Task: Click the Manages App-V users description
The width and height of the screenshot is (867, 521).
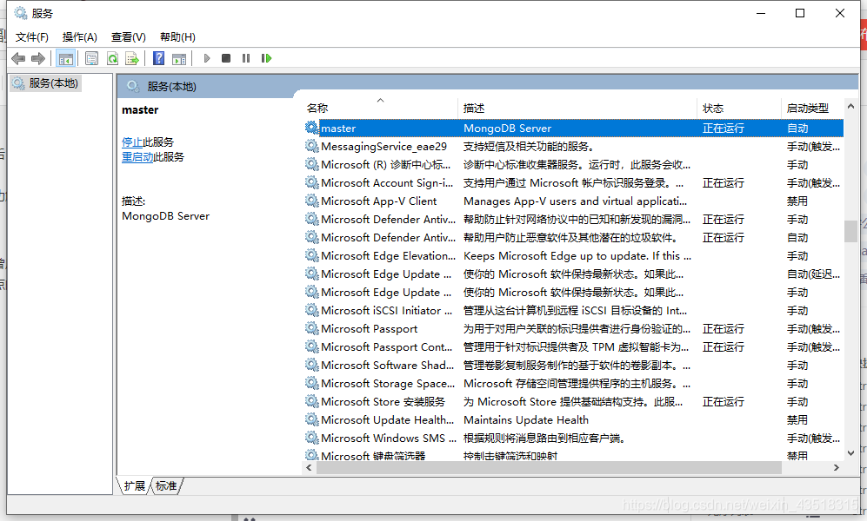Action: click(575, 201)
